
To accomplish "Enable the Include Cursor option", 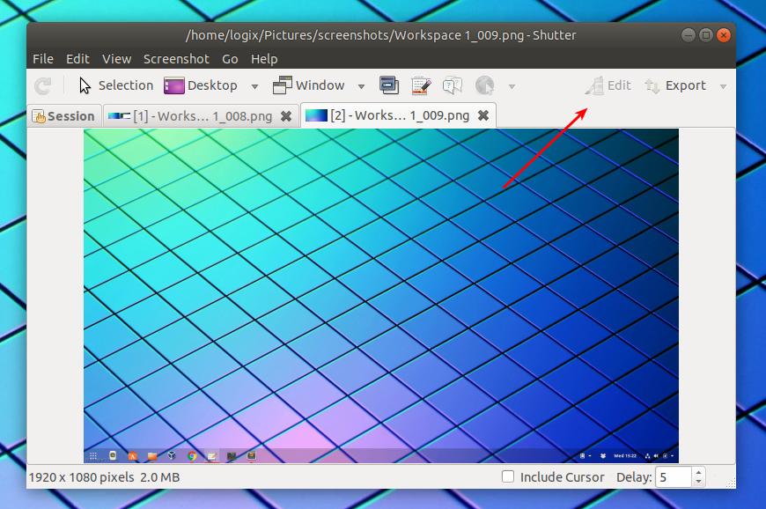I will click(508, 476).
